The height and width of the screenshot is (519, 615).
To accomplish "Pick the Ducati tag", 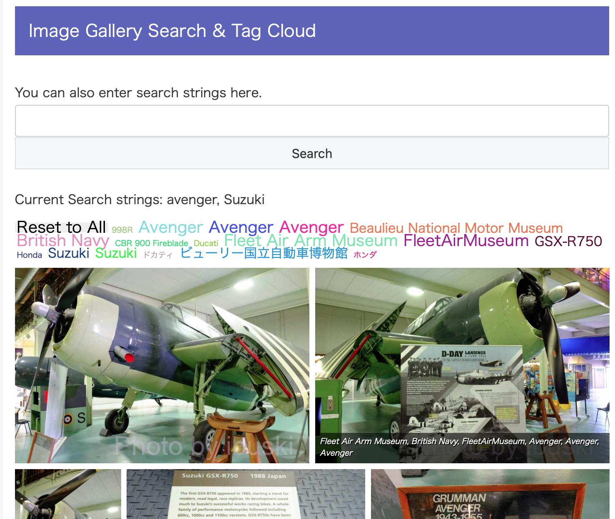I will click(206, 243).
